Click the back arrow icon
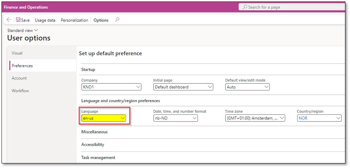Screen dimensions: 350x168 coord(9,20)
